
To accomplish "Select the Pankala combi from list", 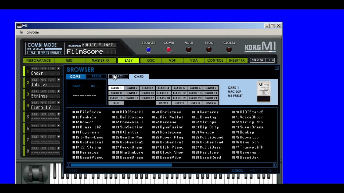I will pos(84,117).
